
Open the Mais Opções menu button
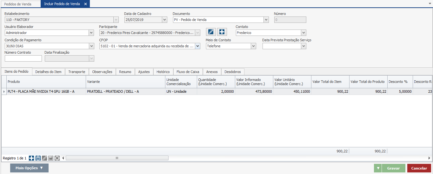(x=29, y=168)
